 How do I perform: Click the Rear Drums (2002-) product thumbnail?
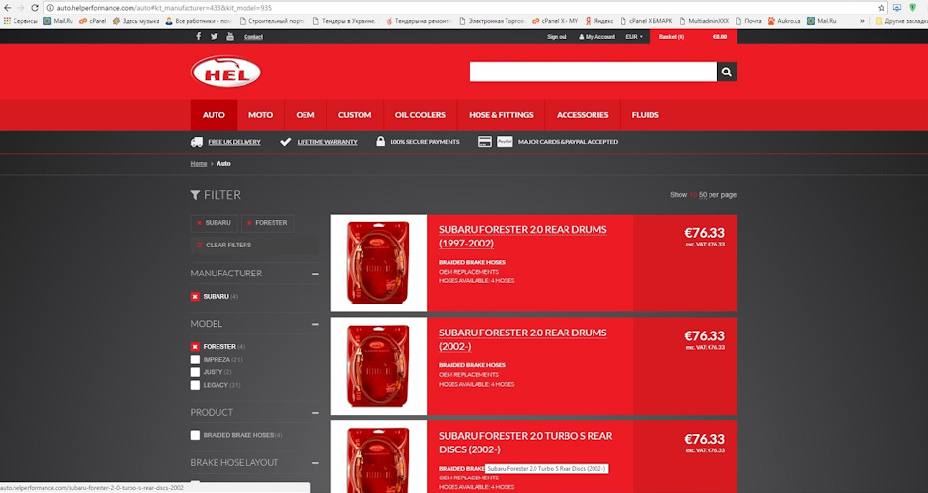(379, 365)
